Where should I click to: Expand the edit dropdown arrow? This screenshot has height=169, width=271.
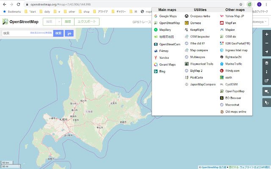pyautogui.click(x=59, y=22)
